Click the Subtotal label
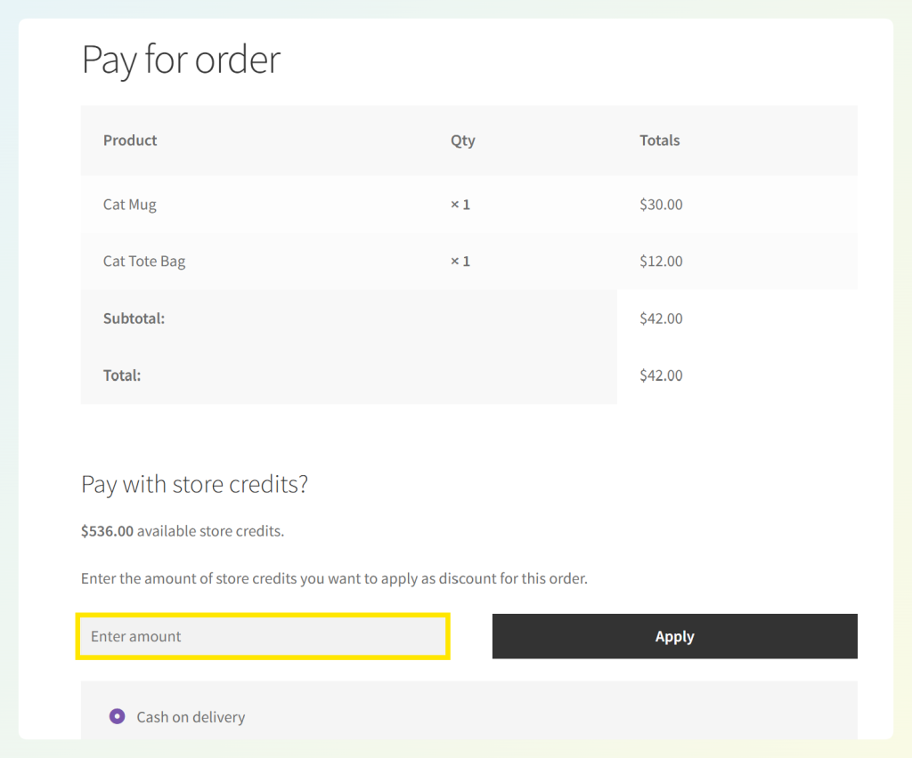Screen dimensions: 912x758 pyautogui.click(x=134, y=318)
